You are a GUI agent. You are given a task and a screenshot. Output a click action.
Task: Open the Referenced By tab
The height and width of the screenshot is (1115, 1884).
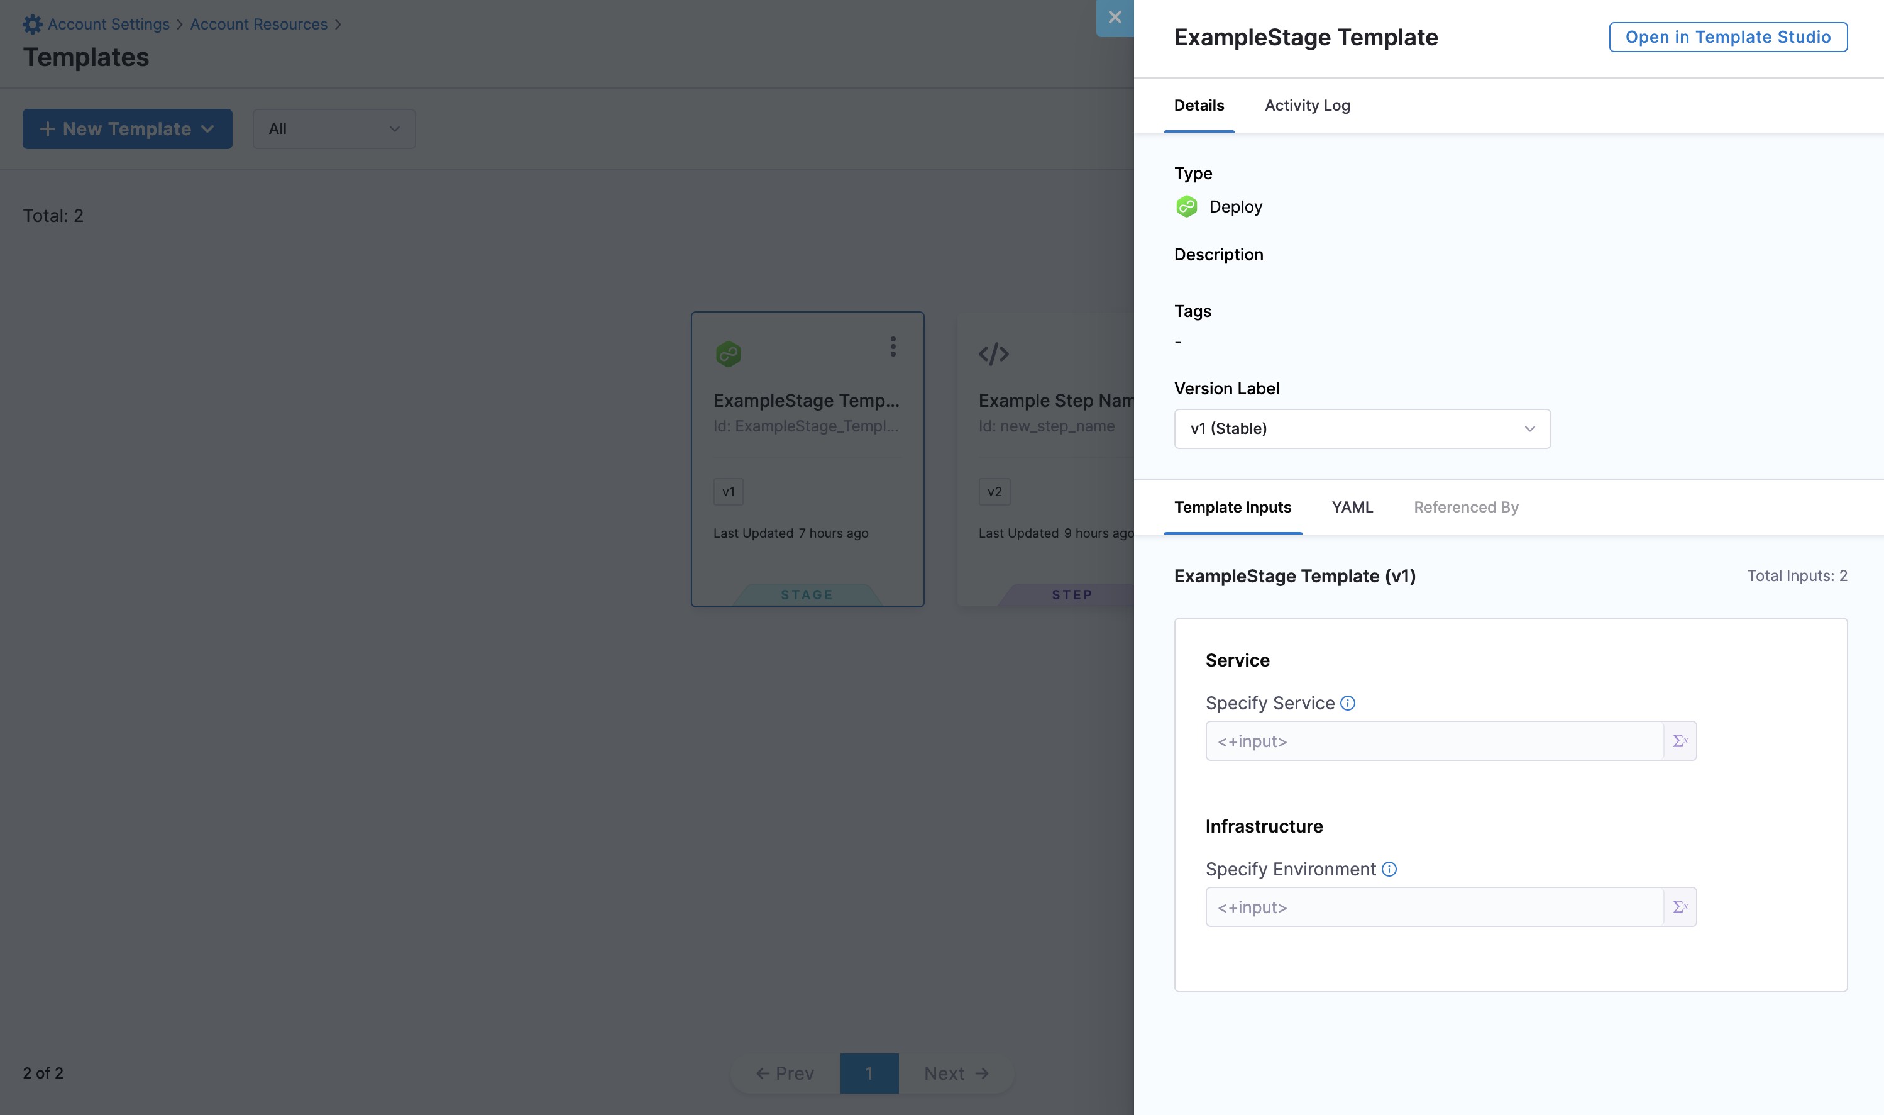(1465, 507)
